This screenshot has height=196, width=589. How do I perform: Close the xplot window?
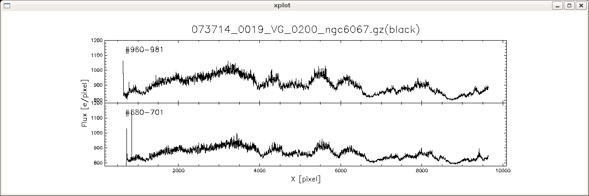coord(580,5)
